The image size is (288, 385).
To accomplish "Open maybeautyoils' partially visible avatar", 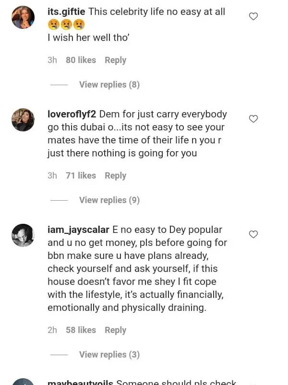I will click(x=23, y=381).
